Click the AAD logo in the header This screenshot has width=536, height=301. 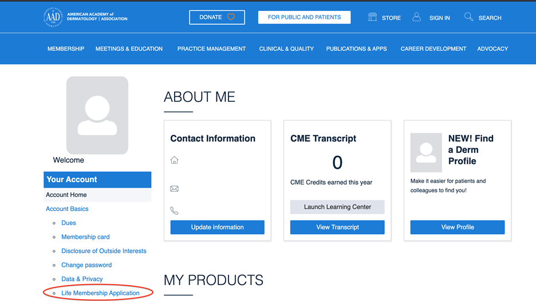tap(85, 17)
